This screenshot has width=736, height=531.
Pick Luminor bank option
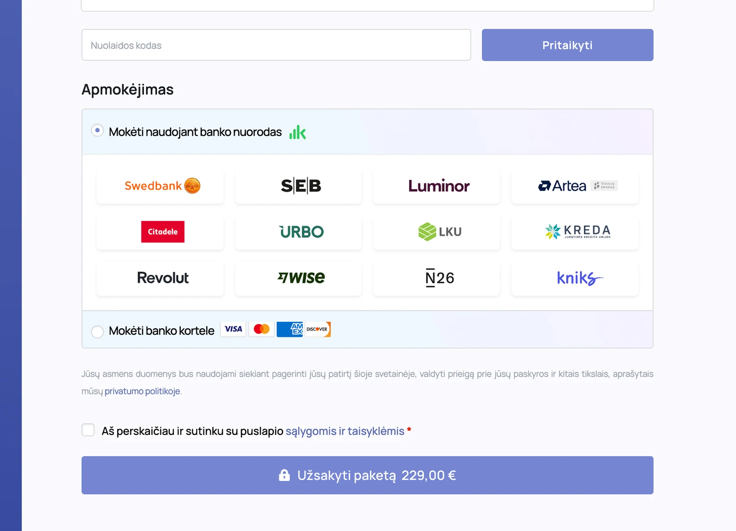(x=437, y=186)
